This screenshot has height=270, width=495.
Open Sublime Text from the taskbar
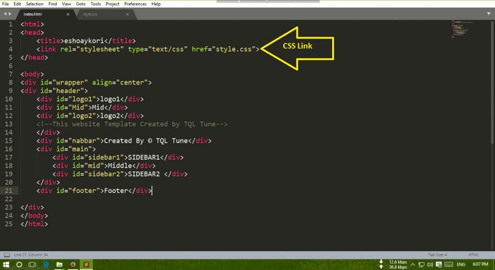86,265
